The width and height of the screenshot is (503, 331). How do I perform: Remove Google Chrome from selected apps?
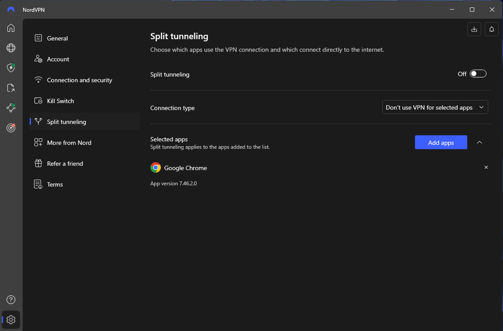486,167
